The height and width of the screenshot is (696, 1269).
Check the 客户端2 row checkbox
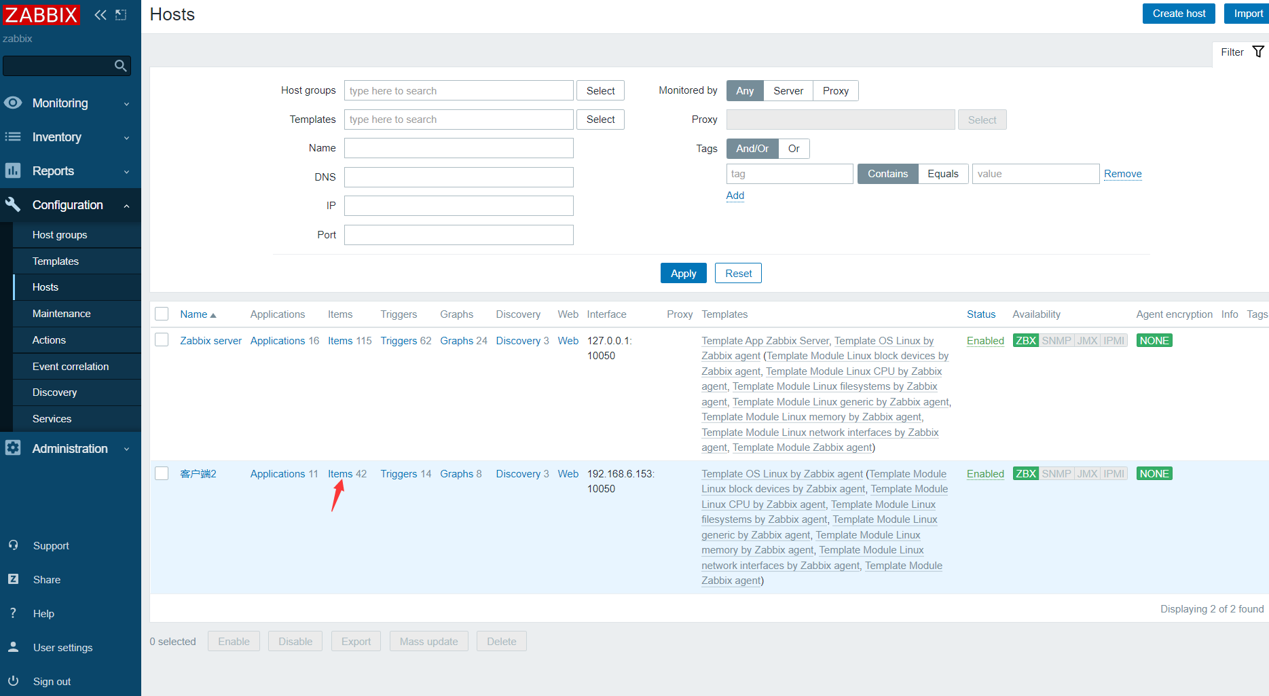tap(162, 473)
